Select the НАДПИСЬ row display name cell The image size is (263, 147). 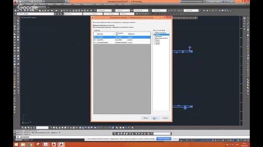click(121, 40)
